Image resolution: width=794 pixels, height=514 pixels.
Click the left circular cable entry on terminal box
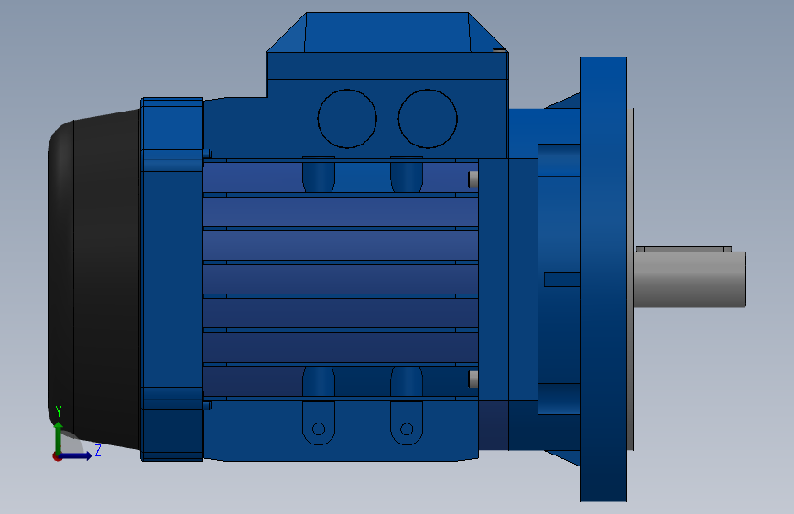point(347,119)
